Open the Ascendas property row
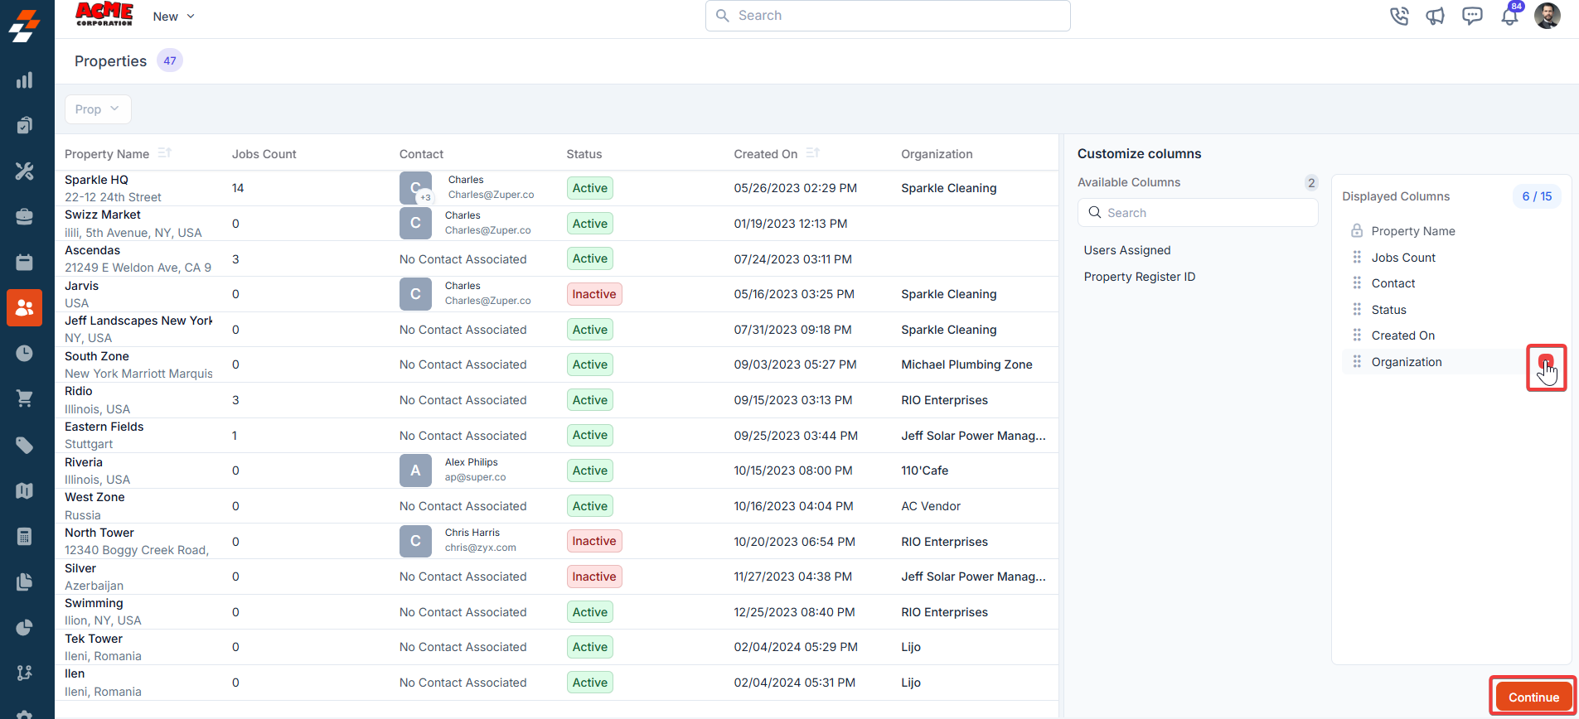Screen dimensions: 1579x719 556,258
